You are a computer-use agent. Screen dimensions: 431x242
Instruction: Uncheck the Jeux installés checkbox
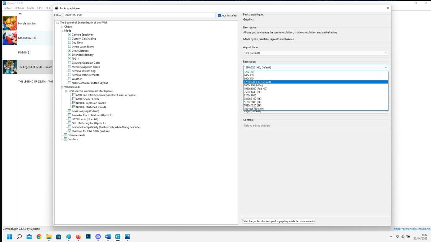coord(219,15)
